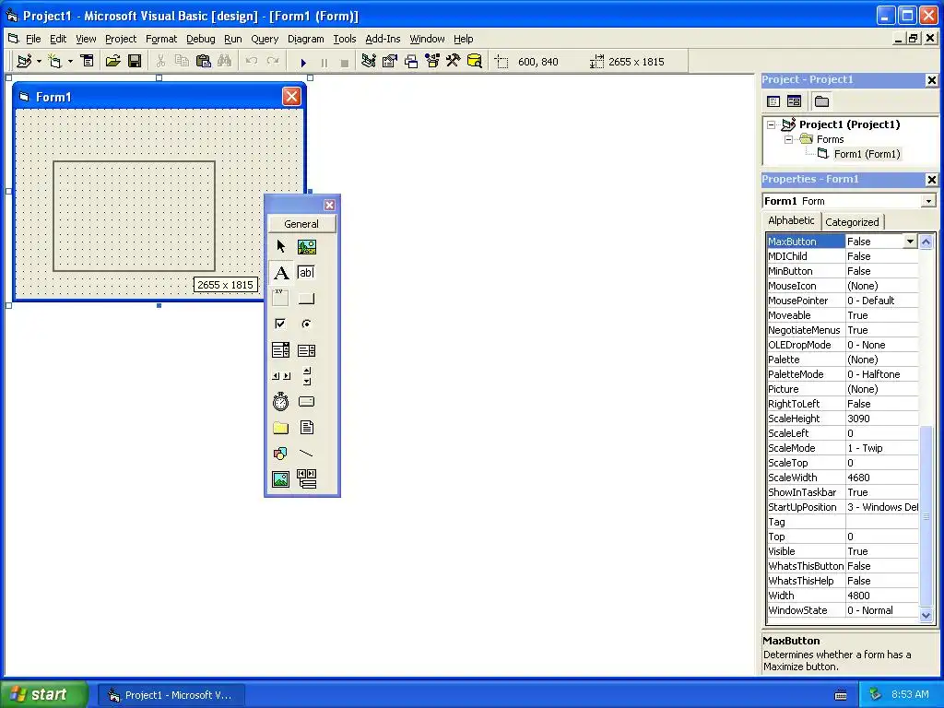The image size is (944, 708).
Task: Select the WindowState property row
Action: [x=843, y=610]
